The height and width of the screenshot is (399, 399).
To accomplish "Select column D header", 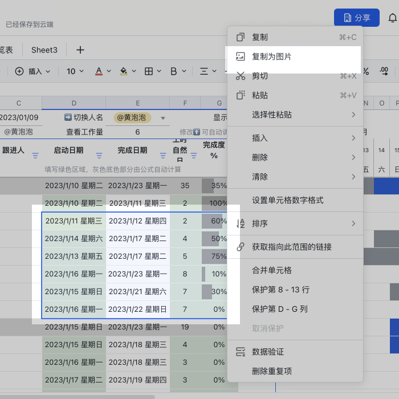I will click(74, 103).
